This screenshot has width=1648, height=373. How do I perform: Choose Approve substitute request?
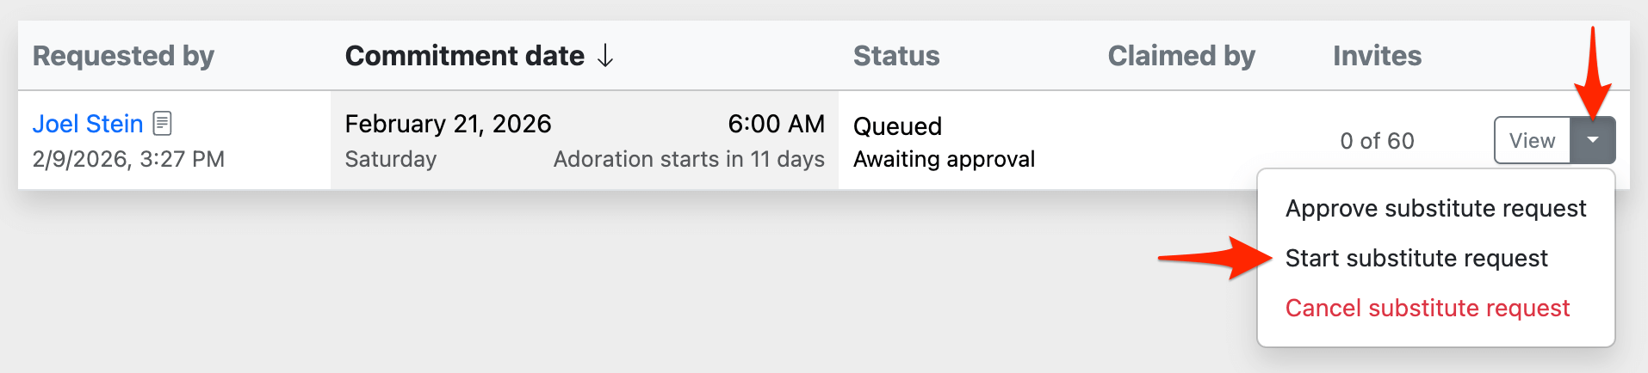(1435, 208)
